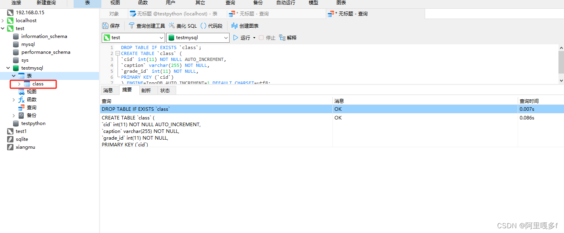Screen dimensions: 564x233
Task: Click the Backup (备份) main toolbar button
Action: click(258, 3)
